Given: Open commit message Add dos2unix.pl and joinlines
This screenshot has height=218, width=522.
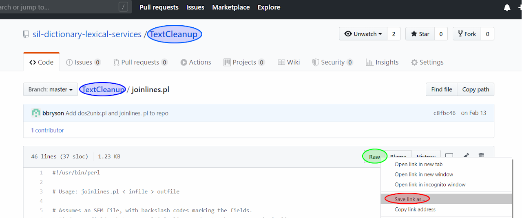Looking at the screenshot, I should coord(117,113).
